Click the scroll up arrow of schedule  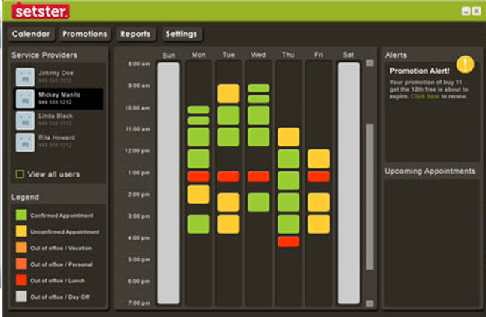click(369, 64)
